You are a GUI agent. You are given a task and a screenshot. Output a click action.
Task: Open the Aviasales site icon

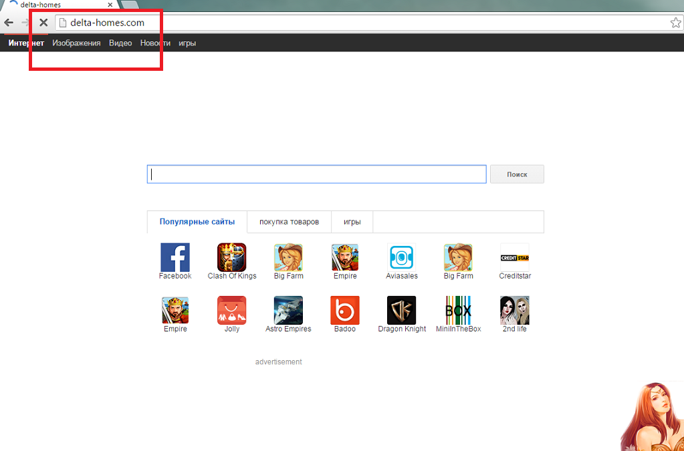401,257
